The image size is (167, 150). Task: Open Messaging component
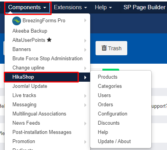(x=24, y=105)
